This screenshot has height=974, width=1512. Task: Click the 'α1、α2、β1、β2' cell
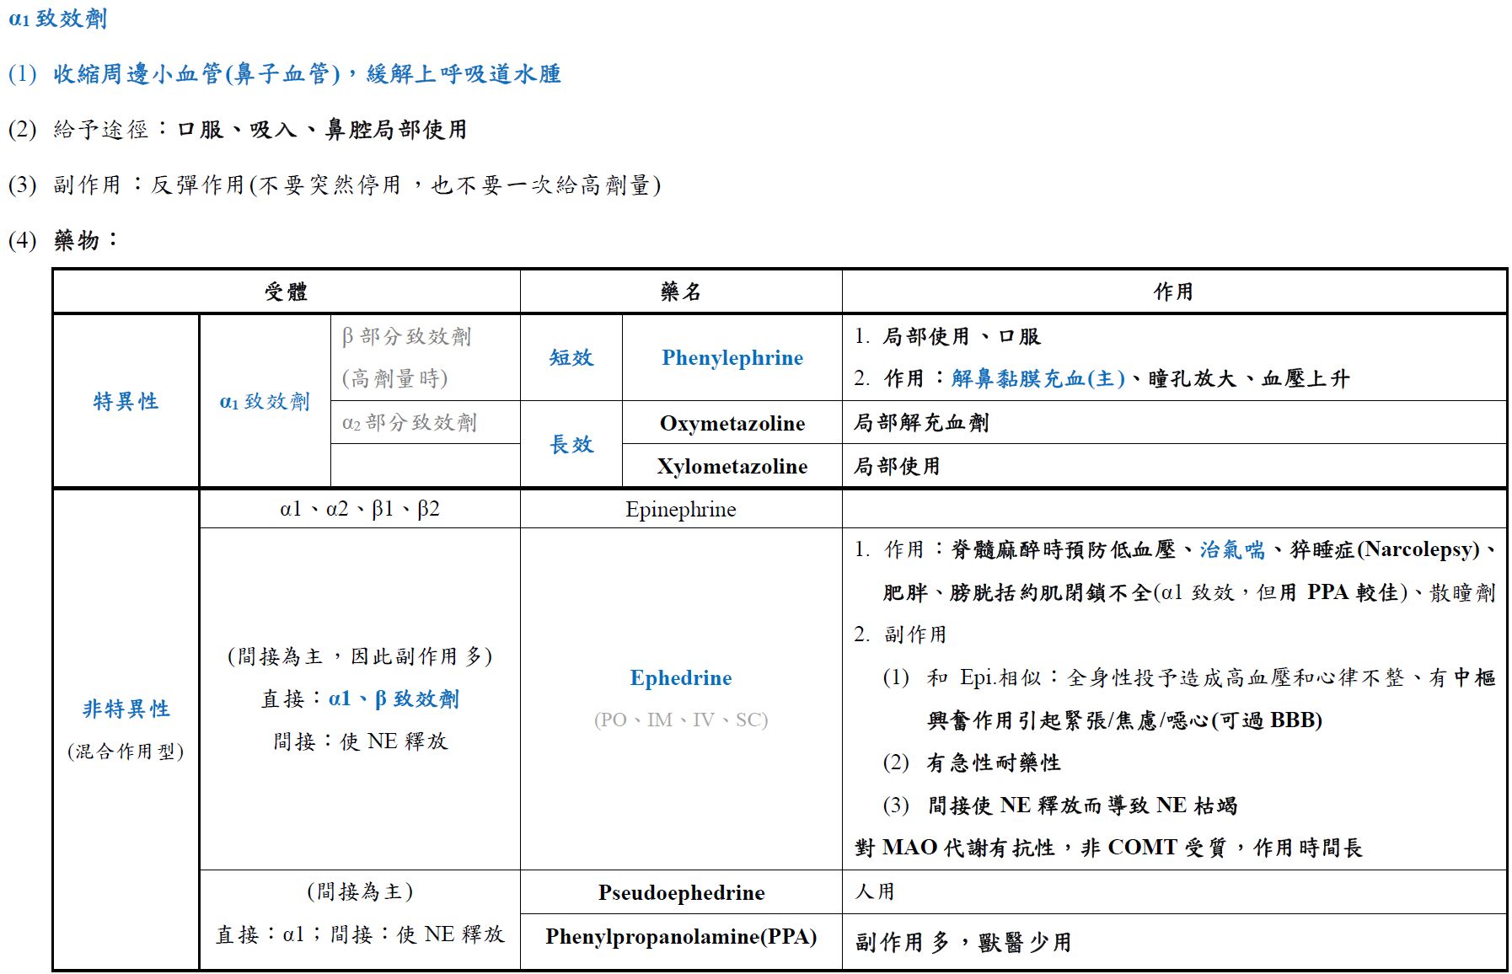pyautogui.click(x=360, y=509)
